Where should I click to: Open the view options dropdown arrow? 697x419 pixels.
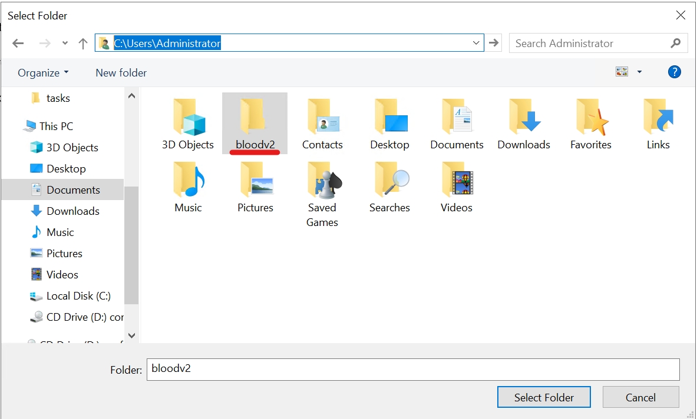click(639, 72)
